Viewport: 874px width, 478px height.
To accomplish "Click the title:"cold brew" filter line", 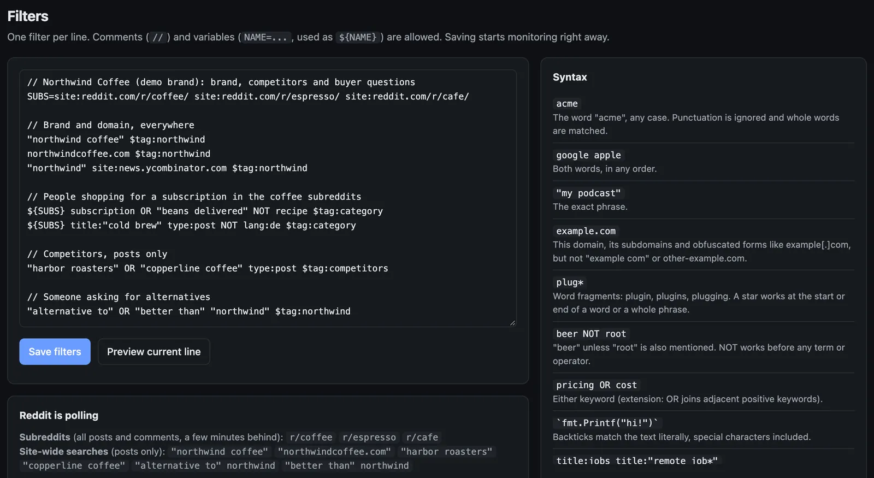I will click(192, 225).
